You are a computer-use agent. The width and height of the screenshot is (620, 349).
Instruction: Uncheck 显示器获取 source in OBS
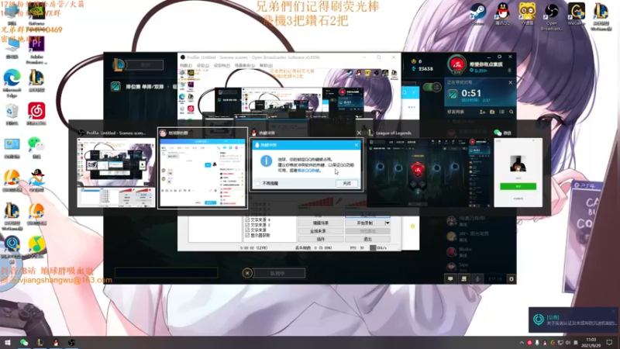click(247, 235)
